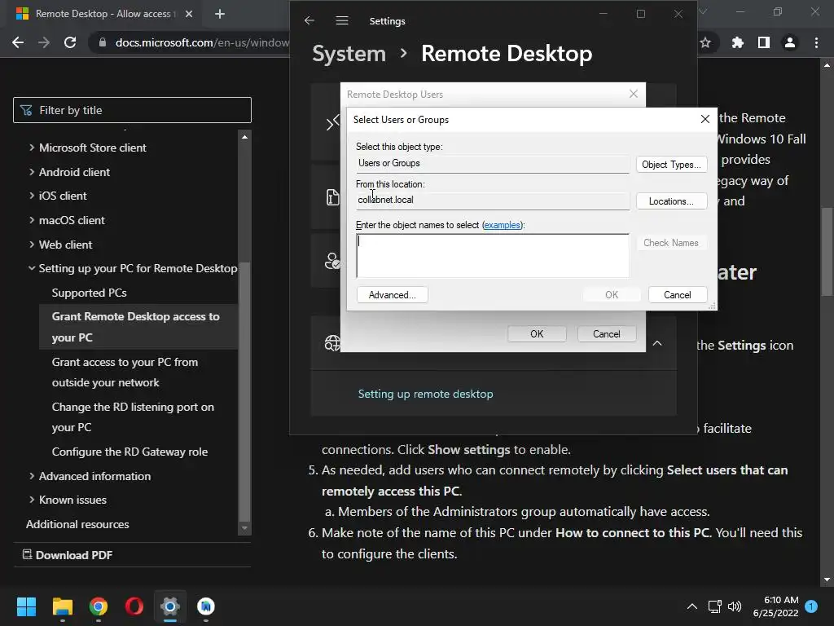The width and height of the screenshot is (834, 626).
Task: Click the Advanced... button
Action: pos(392,295)
